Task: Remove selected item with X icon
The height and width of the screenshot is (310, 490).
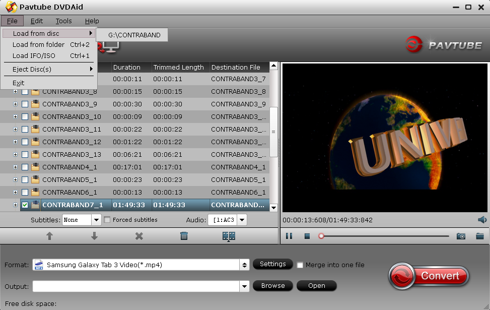Action: coord(139,236)
